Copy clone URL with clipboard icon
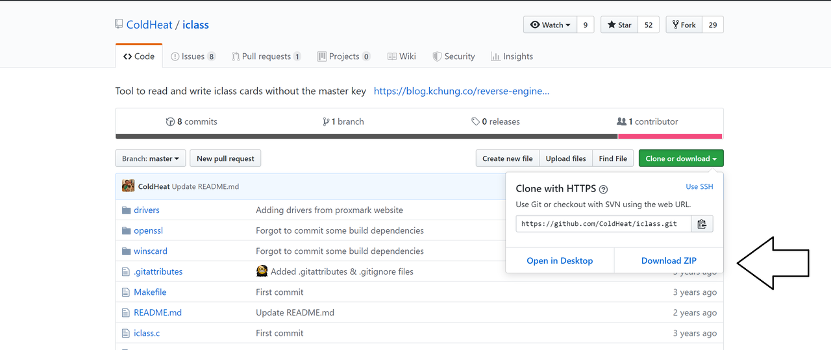Image resolution: width=831 pixels, height=350 pixels. (x=702, y=223)
